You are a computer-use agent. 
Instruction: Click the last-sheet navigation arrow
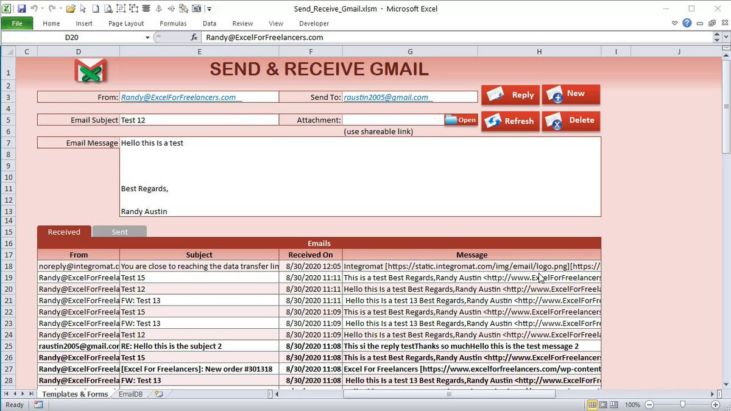pyautogui.click(x=32, y=394)
